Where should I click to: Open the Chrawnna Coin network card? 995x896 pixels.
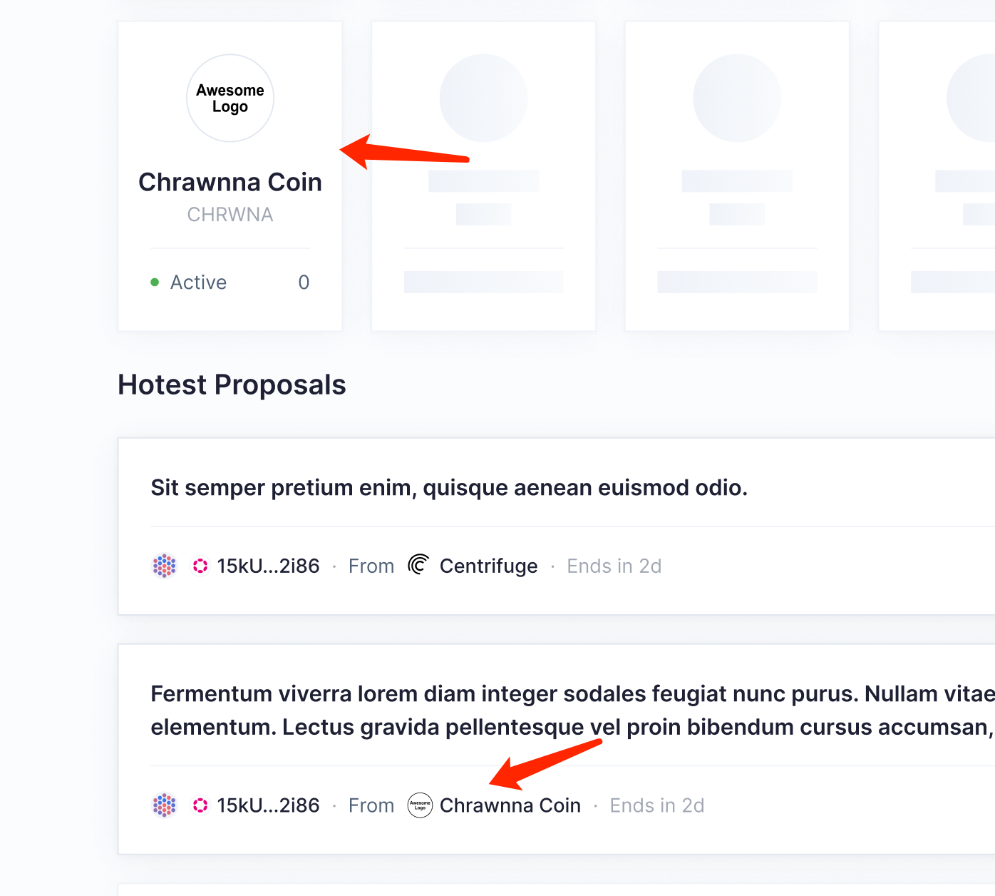[230, 175]
